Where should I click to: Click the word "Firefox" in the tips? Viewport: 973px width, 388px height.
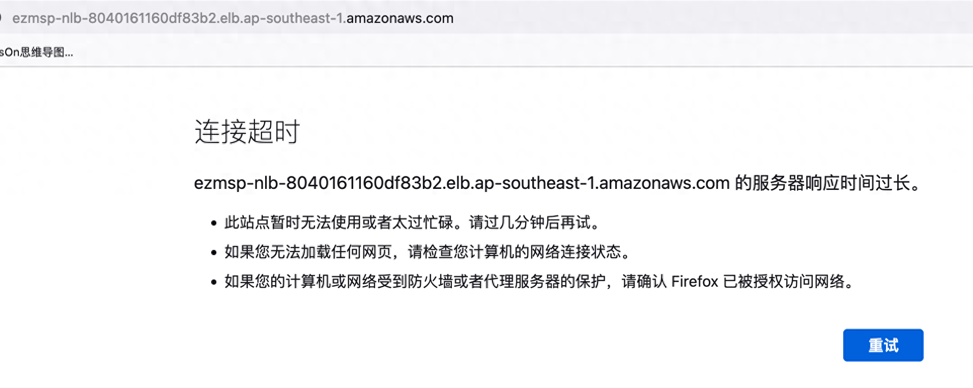[x=695, y=282]
